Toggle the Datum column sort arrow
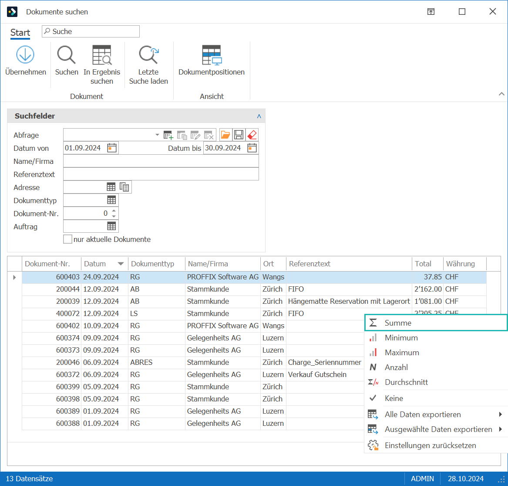Image resolution: width=508 pixels, height=486 pixels. tap(121, 264)
